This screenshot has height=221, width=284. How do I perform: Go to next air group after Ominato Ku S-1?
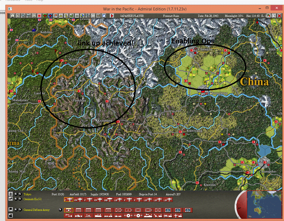point(20,199)
